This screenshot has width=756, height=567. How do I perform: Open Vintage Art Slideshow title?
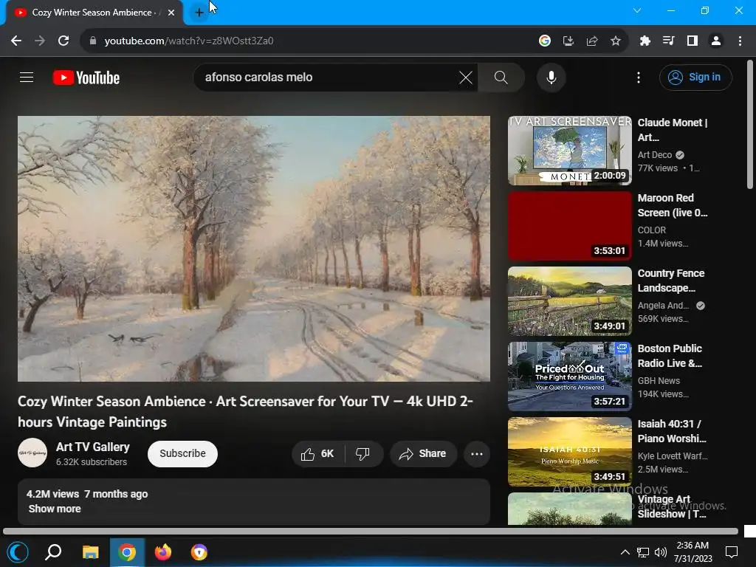[x=672, y=506]
